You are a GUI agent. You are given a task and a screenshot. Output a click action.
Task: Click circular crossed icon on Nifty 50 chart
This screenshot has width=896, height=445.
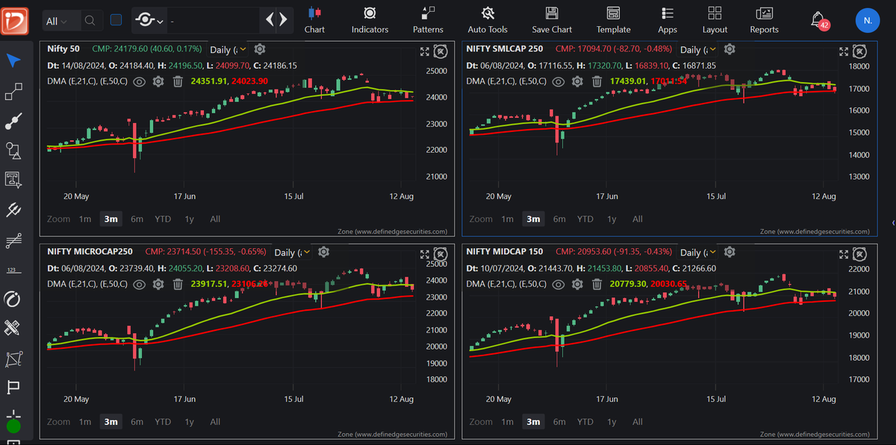coord(441,51)
